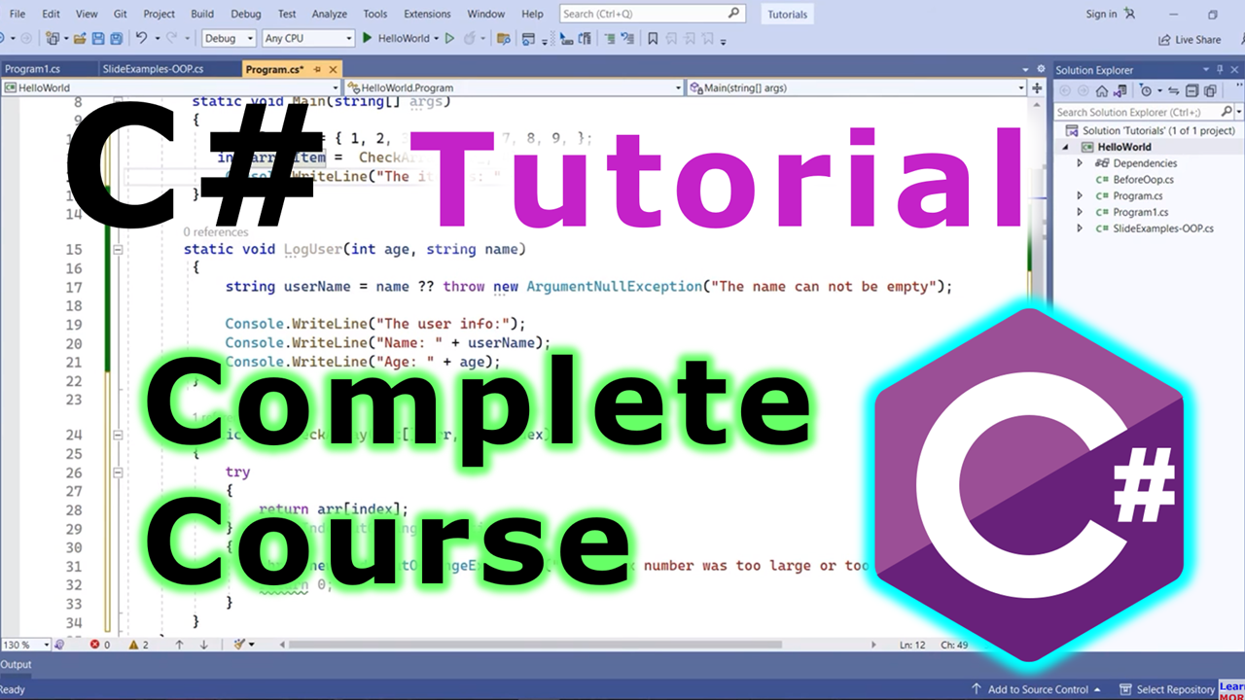The image size is (1245, 700).
Task: Toggle the warnings filter showing 2 warnings
Action: [x=132, y=645]
